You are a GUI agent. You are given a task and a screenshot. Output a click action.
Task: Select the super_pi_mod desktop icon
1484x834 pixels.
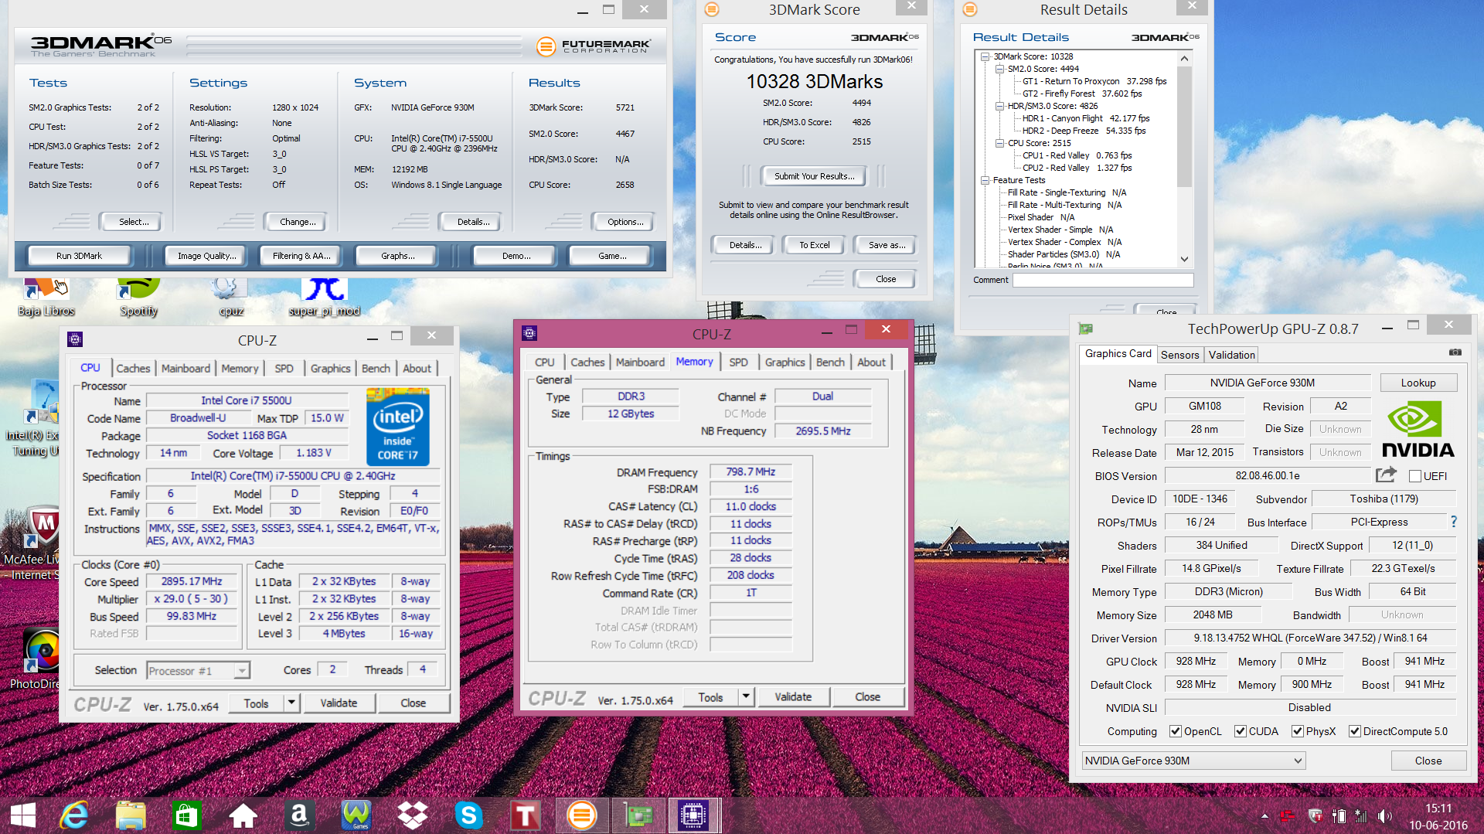325,298
